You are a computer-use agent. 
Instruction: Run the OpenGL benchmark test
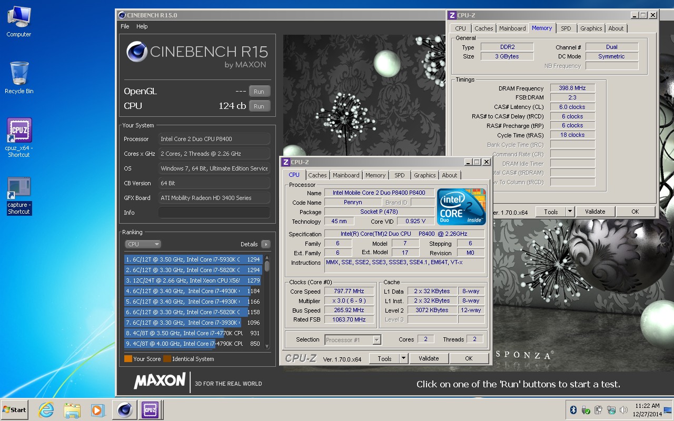[259, 91]
